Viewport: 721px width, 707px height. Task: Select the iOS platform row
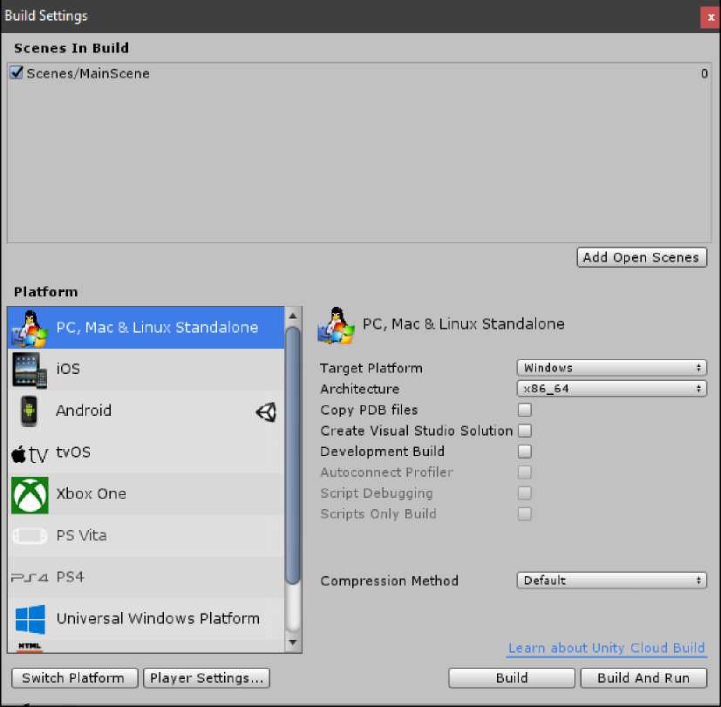[x=146, y=370]
